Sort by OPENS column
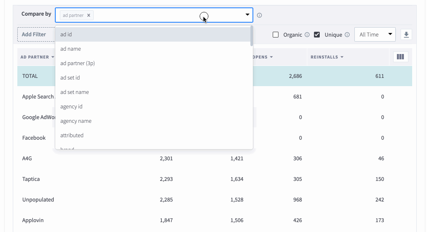427x232 pixels. pyautogui.click(x=263, y=57)
